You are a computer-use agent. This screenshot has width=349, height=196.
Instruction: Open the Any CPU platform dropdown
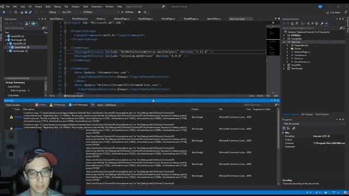point(71,12)
